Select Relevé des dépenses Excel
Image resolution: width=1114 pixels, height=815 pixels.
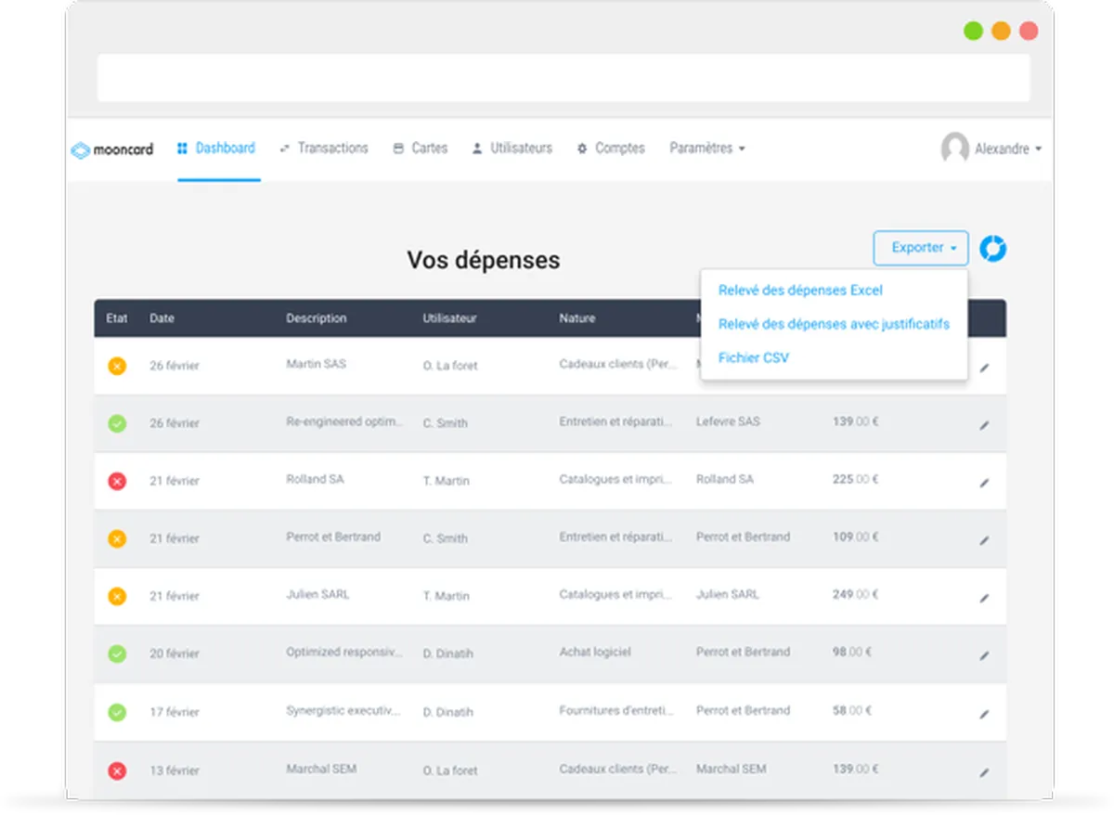pos(800,291)
